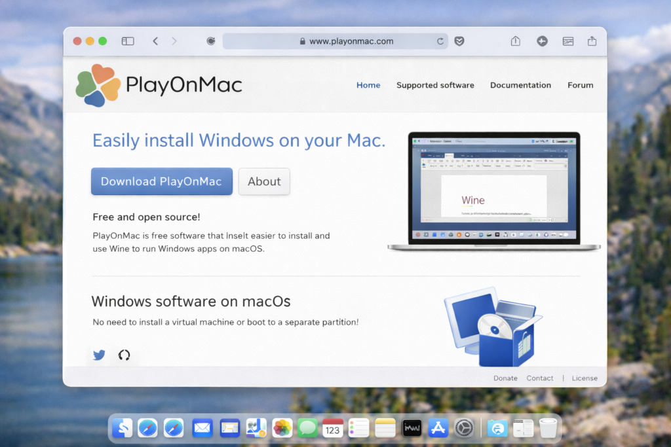
Task: Open the Safari sidebar panel
Action: [128, 41]
